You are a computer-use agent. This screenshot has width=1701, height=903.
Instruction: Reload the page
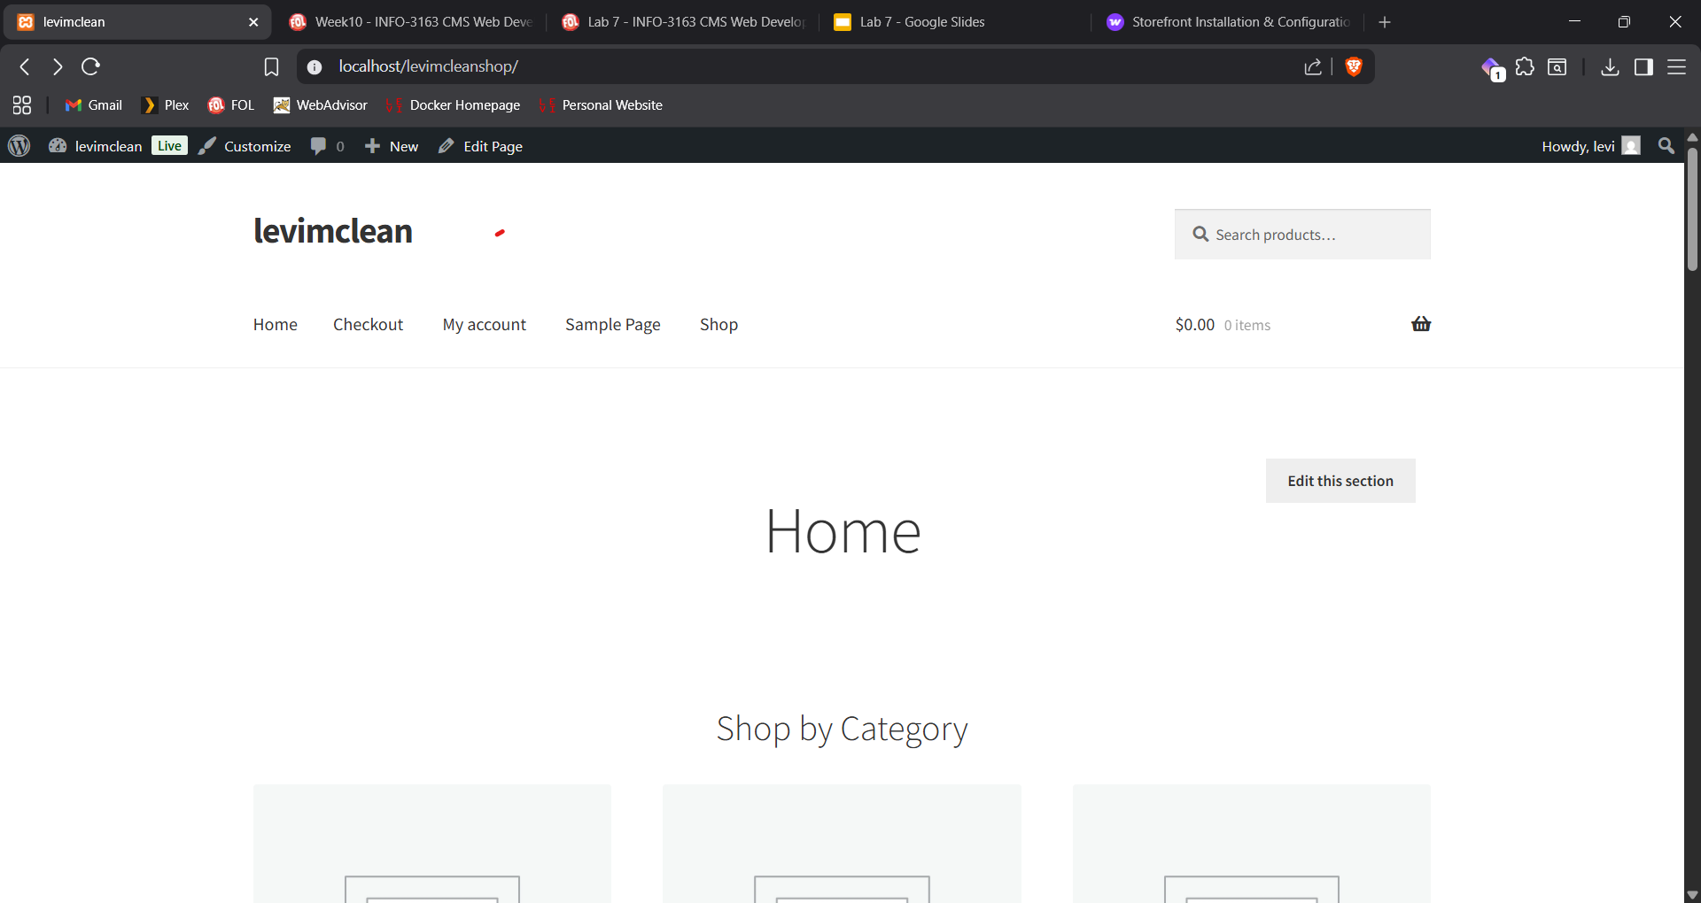click(x=90, y=66)
